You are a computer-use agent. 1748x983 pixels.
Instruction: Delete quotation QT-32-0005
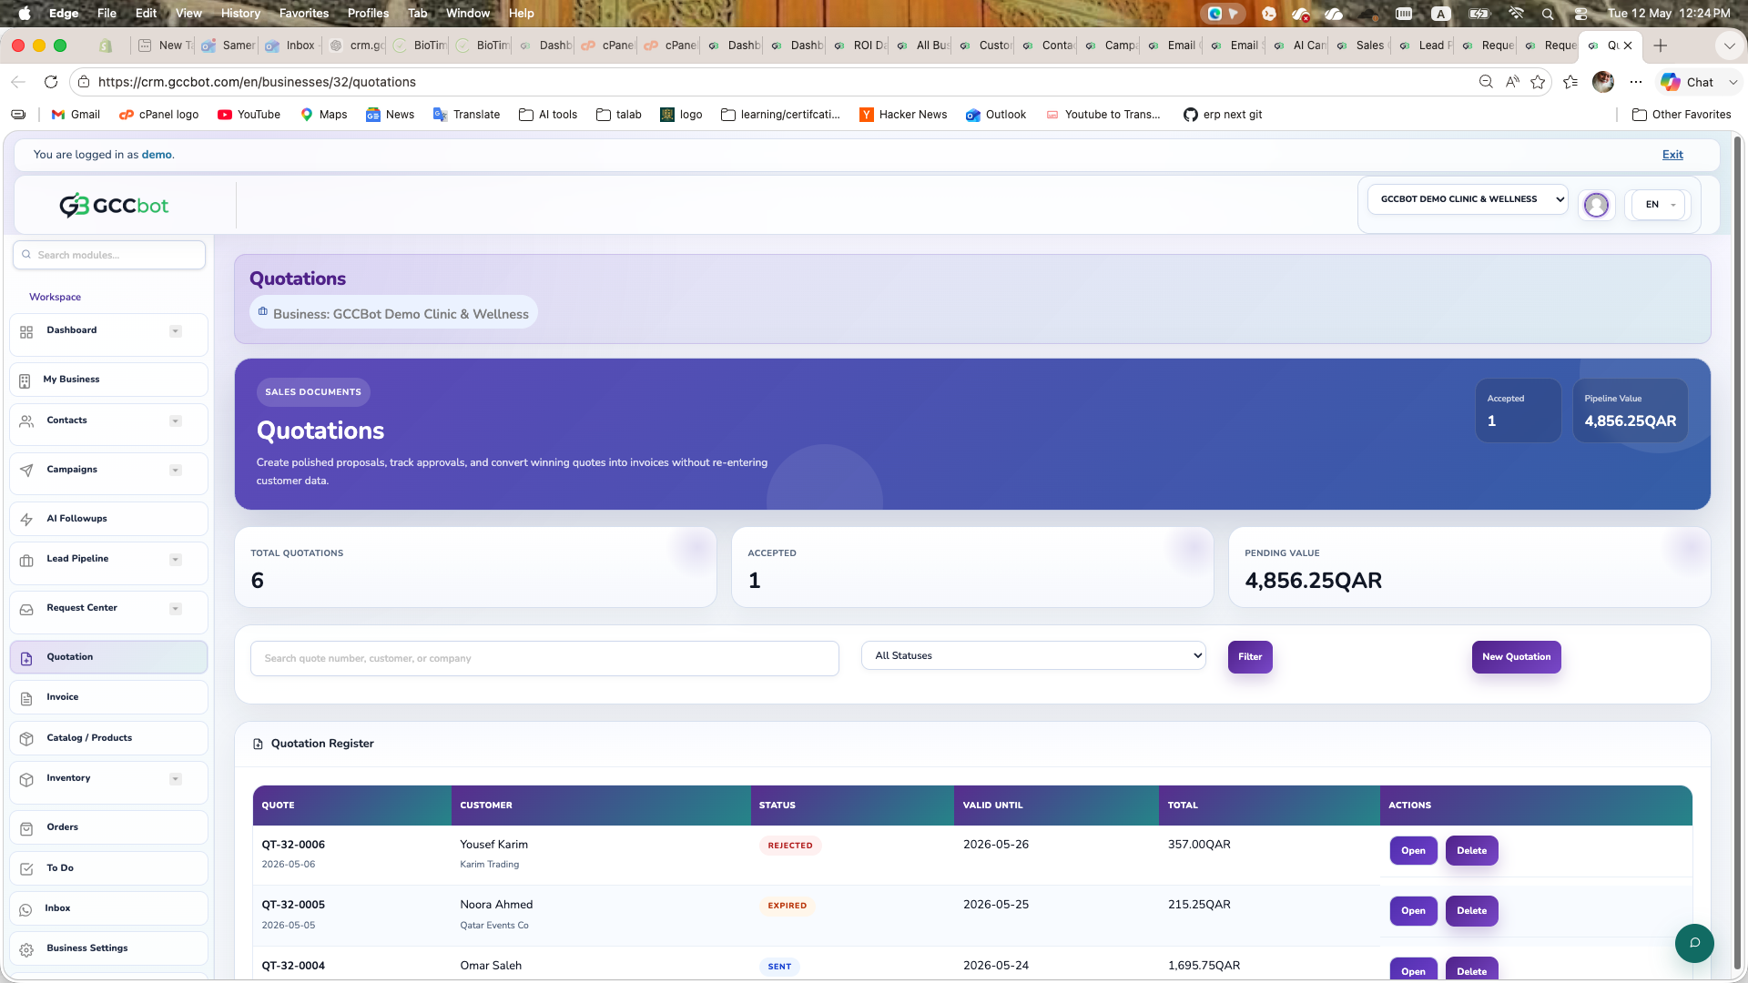coord(1471,911)
